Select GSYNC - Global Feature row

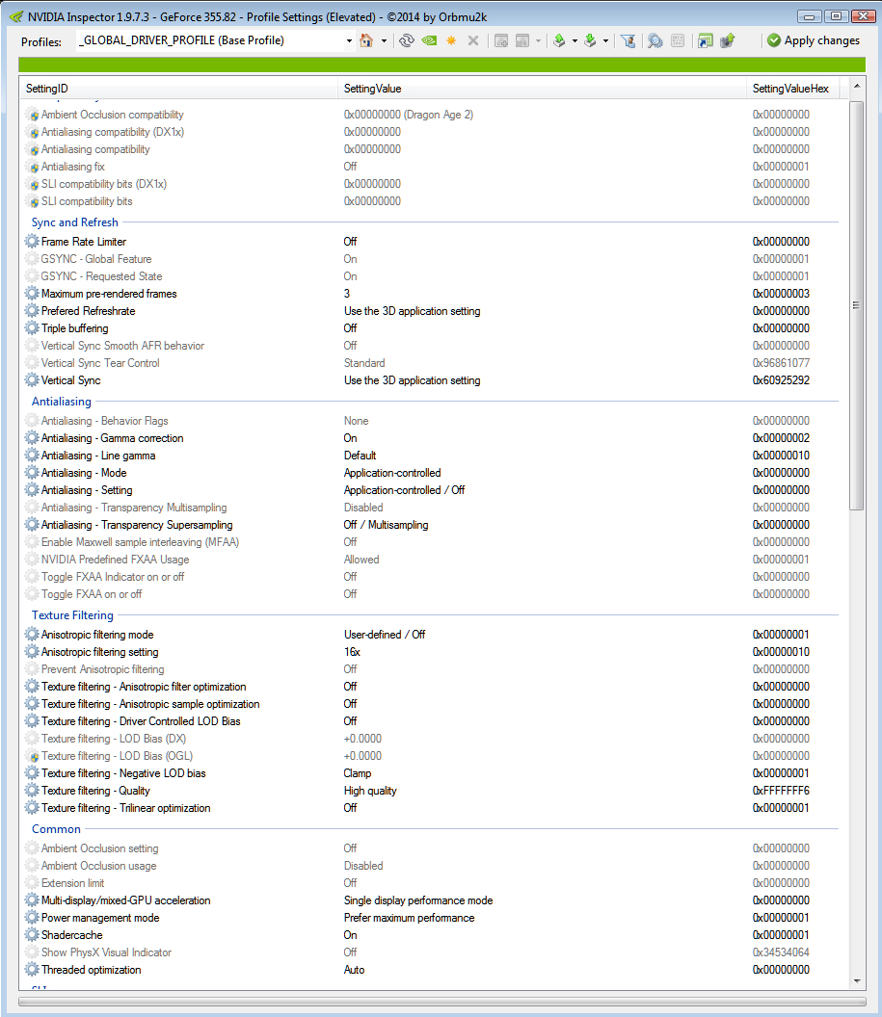(x=434, y=259)
